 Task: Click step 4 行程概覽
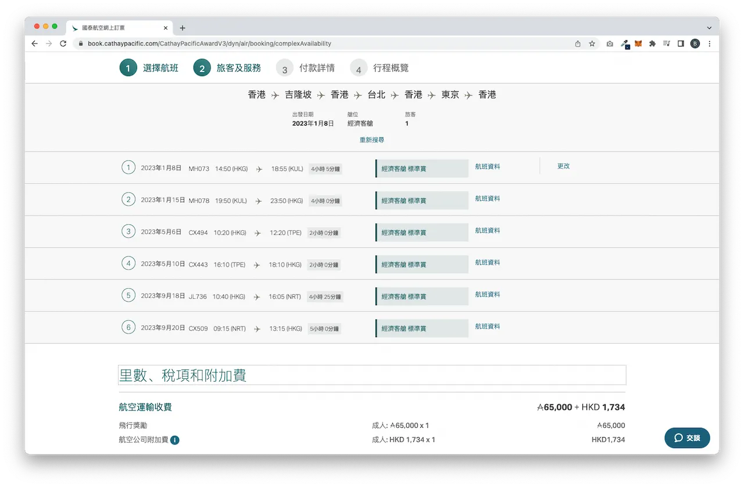click(x=380, y=68)
